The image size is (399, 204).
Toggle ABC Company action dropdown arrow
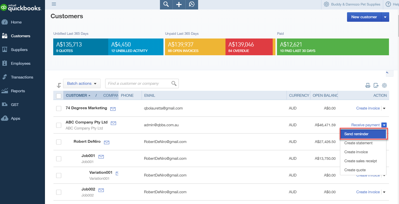tap(384, 125)
